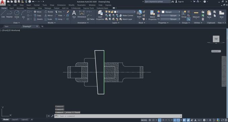228x122 pixels.
Task: Choose the Array tool
Action: coord(59,19)
